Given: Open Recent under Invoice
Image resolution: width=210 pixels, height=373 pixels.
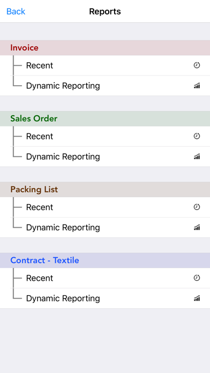Looking at the screenshot, I should click(105, 65).
